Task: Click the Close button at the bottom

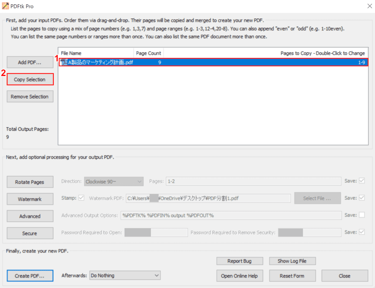Action: 345,276
